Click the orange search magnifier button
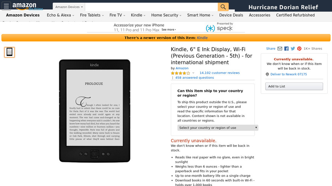The image size is (332, 186). (223, 7)
